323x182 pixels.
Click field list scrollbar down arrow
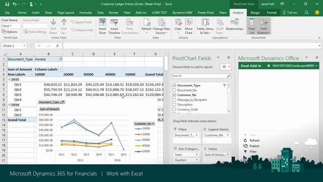coord(229,111)
